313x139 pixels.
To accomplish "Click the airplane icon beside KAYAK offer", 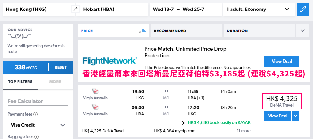I will [183, 123].
